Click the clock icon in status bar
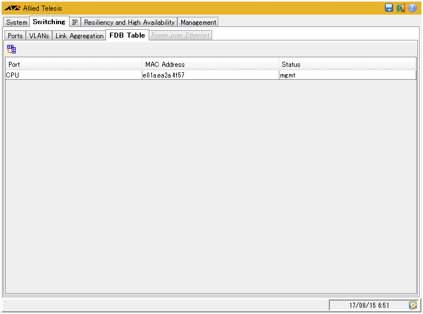This screenshot has height=314, width=423. pyautogui.click(x=413, y=305)
